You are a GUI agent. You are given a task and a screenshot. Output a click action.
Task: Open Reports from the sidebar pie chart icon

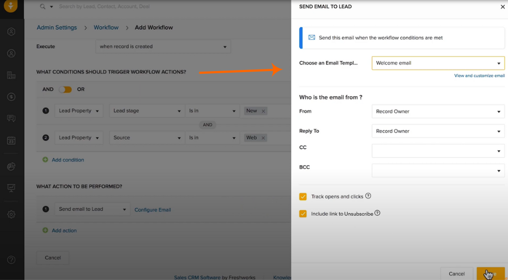tap(11, 166)
